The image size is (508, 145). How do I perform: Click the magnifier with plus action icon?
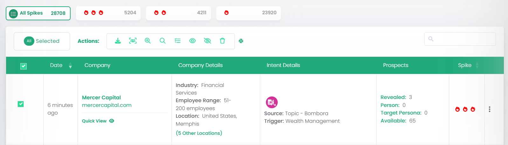[148, 41]
